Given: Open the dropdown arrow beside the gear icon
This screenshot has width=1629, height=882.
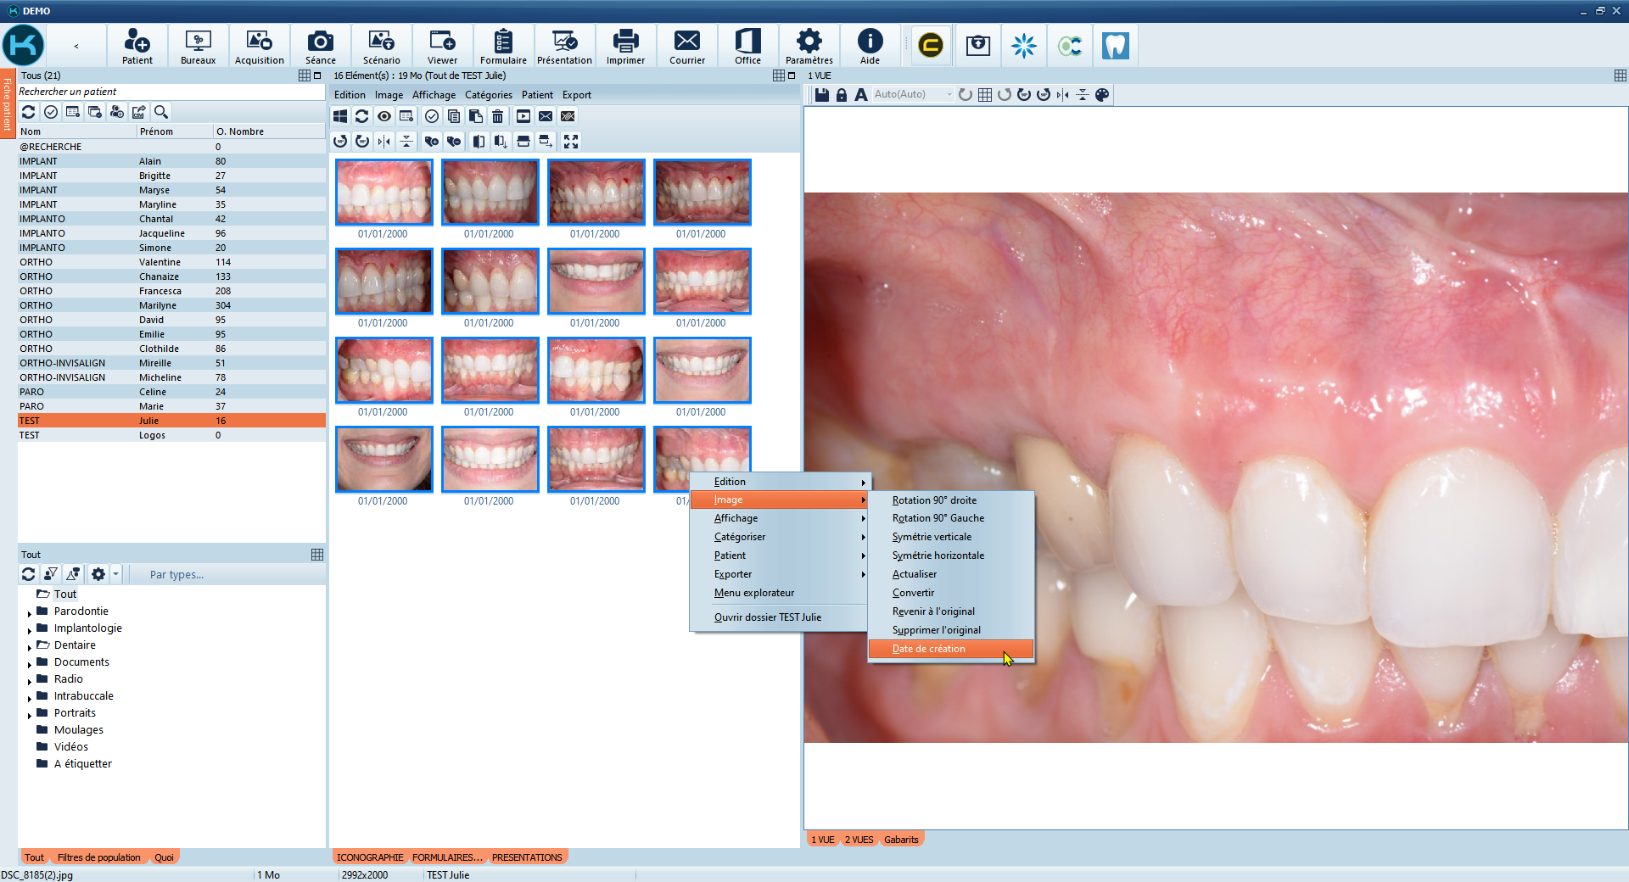Looking at the screenshot, I should click(116, 574).
